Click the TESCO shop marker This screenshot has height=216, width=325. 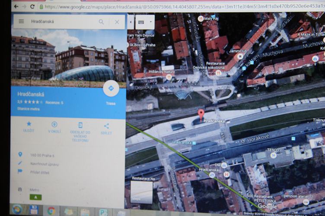(x=274, y=155)
